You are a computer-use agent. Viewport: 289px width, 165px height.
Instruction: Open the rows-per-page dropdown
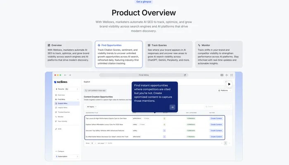(x=93, y=143)
